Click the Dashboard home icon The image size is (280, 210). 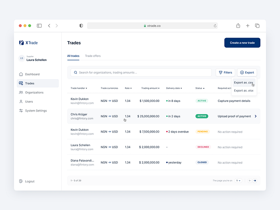coord(21,74)
